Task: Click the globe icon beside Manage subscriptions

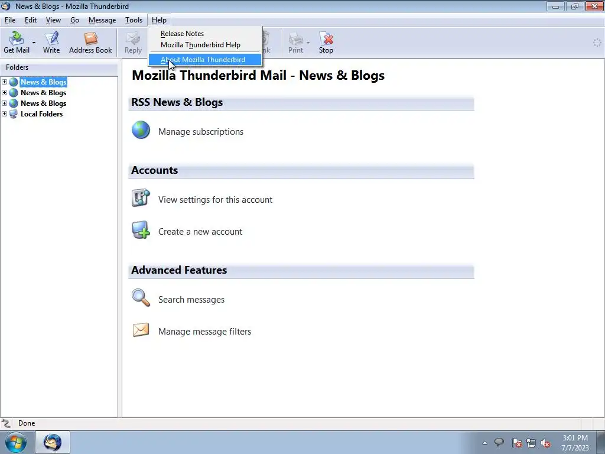Action: [x=141, y=129]
